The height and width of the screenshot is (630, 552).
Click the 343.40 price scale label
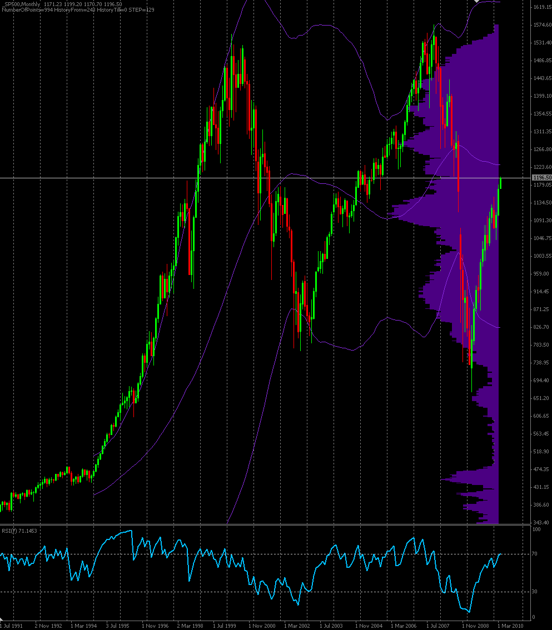[541, 522]
